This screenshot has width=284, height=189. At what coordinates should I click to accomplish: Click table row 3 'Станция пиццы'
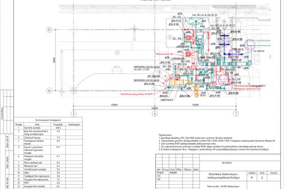point(48,137)
